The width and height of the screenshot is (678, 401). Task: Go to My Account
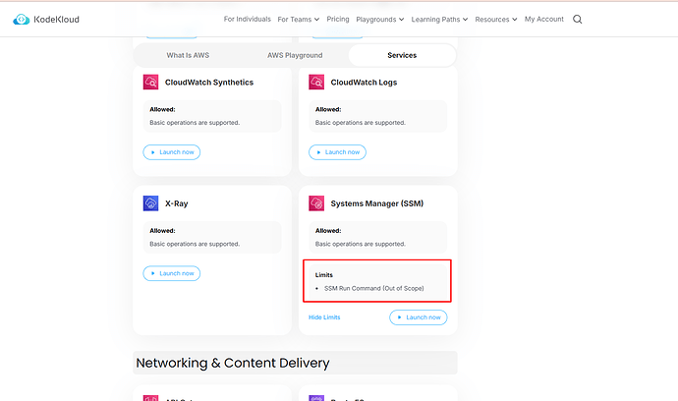coord(544,19)
